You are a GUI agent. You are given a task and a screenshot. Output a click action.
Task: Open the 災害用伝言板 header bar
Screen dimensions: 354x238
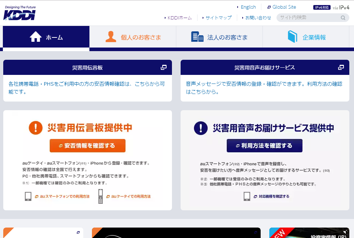point(88,67)
